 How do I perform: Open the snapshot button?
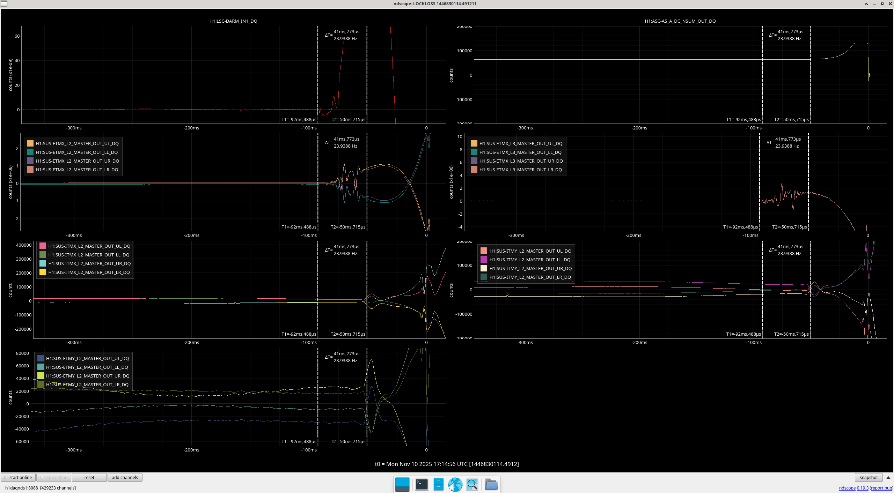pyautogui.click(x=869, y=477)
